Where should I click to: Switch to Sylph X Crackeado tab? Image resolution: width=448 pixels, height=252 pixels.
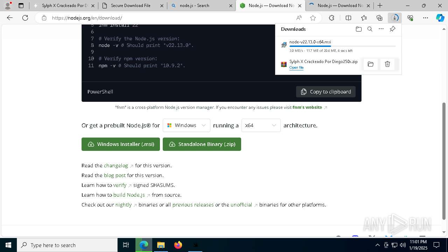click(63, 6)
